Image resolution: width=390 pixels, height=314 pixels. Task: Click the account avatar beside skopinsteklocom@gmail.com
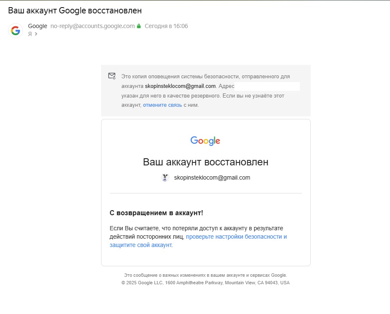coord(165,178)
